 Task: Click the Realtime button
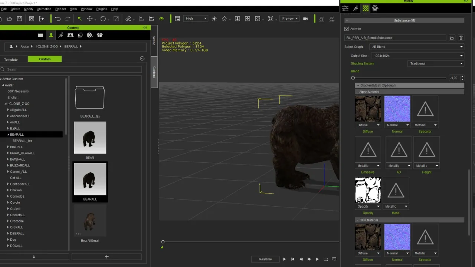(x=265, y=259)
